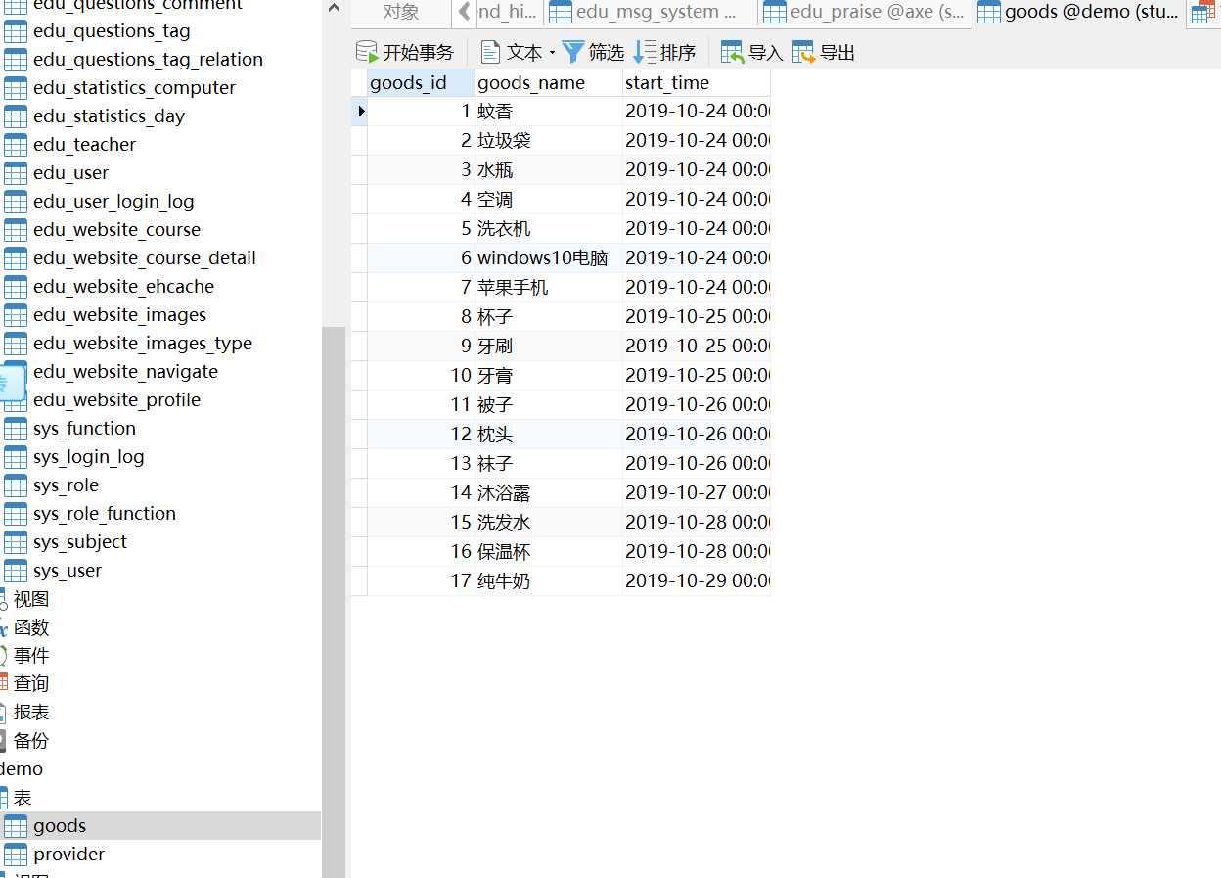Switch to the truncated nd_hi... tab

point(508,13)
